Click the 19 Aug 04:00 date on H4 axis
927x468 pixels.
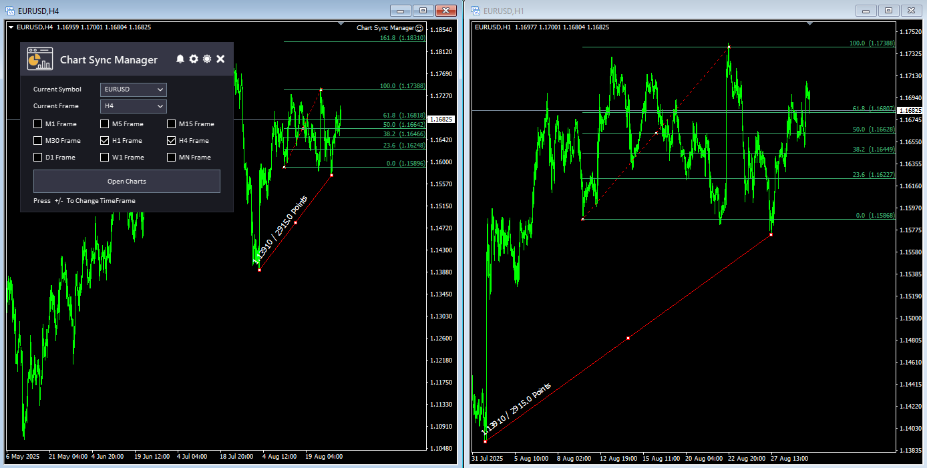324,457
